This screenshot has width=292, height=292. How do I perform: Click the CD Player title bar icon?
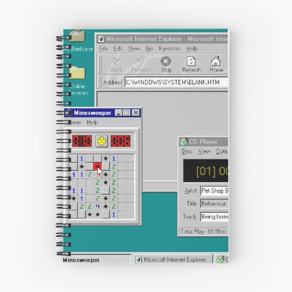click(x=184, y=142)
